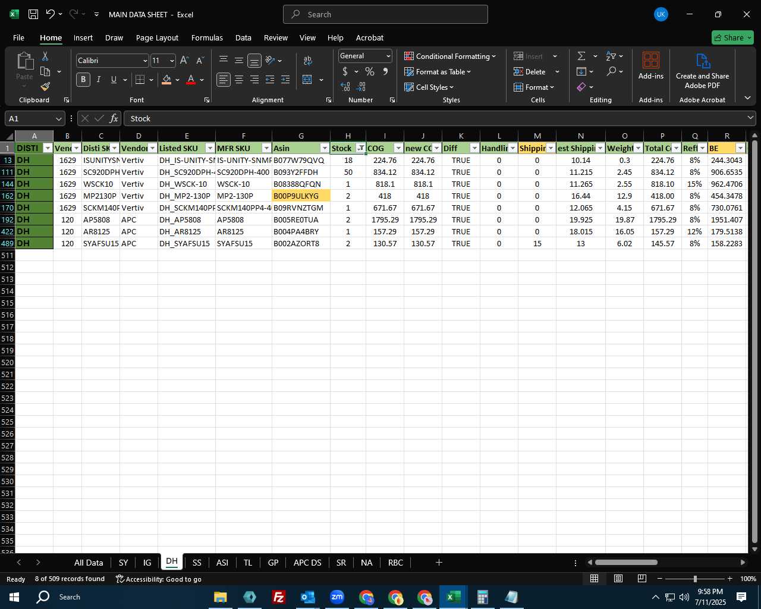Adjust the zoom slider handle
This screenshot has width=761, height=609.
pyautogui.click(x=695, y=579)
